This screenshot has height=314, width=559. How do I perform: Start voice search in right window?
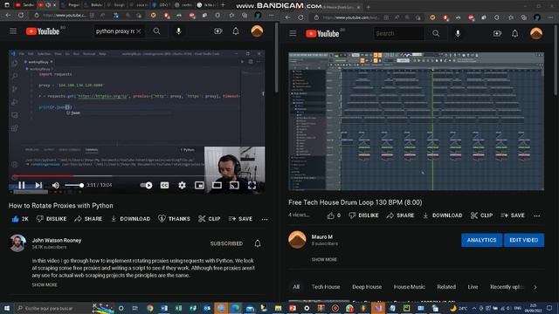(458, 33)
